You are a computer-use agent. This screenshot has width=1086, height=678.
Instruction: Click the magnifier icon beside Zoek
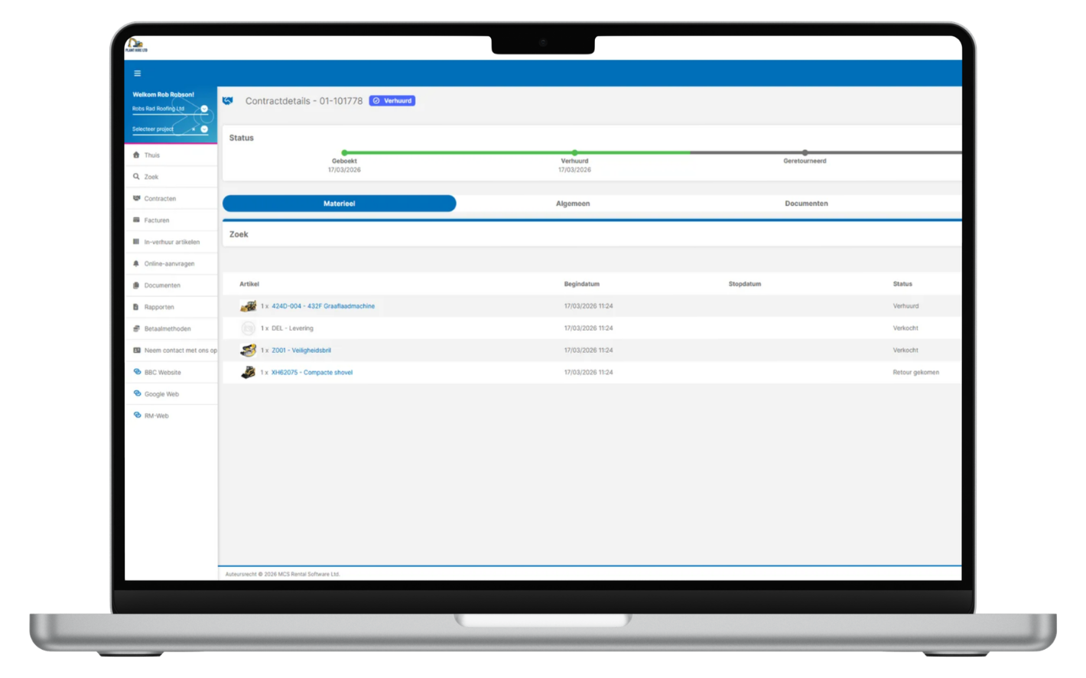[136, 177]
